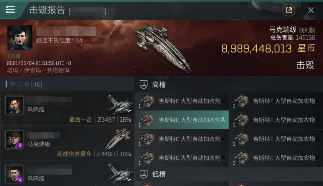323x186 pixels.
Task: Tap the 高槽 shield section icon
Action: click(x=144, y=85)
